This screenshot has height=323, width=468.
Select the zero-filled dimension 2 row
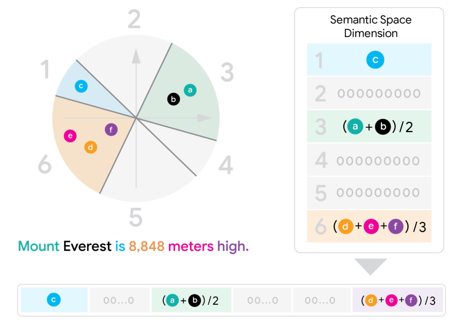369,94
